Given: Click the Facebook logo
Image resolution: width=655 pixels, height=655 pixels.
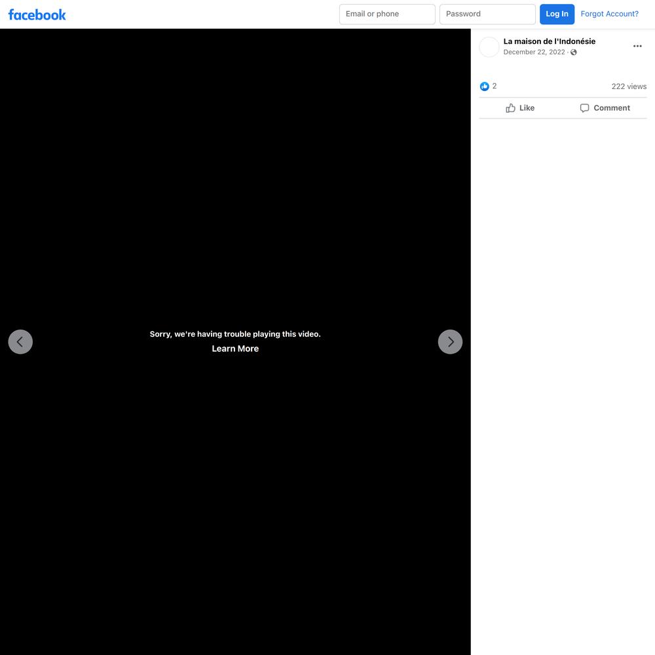Looking at the screenshot, I should coord(37,14).
